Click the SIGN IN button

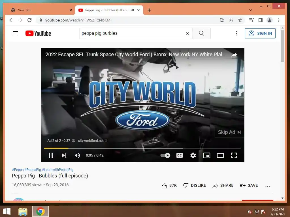[x=260, y=33]
